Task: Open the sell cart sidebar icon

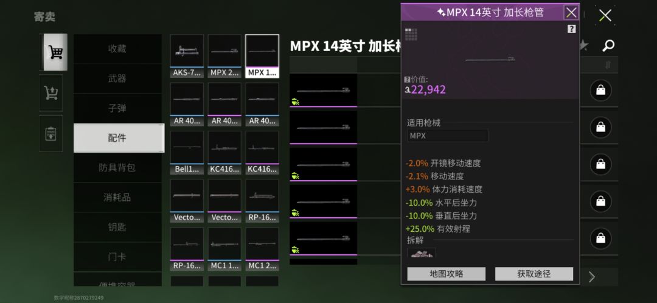Action: (50, 93)
